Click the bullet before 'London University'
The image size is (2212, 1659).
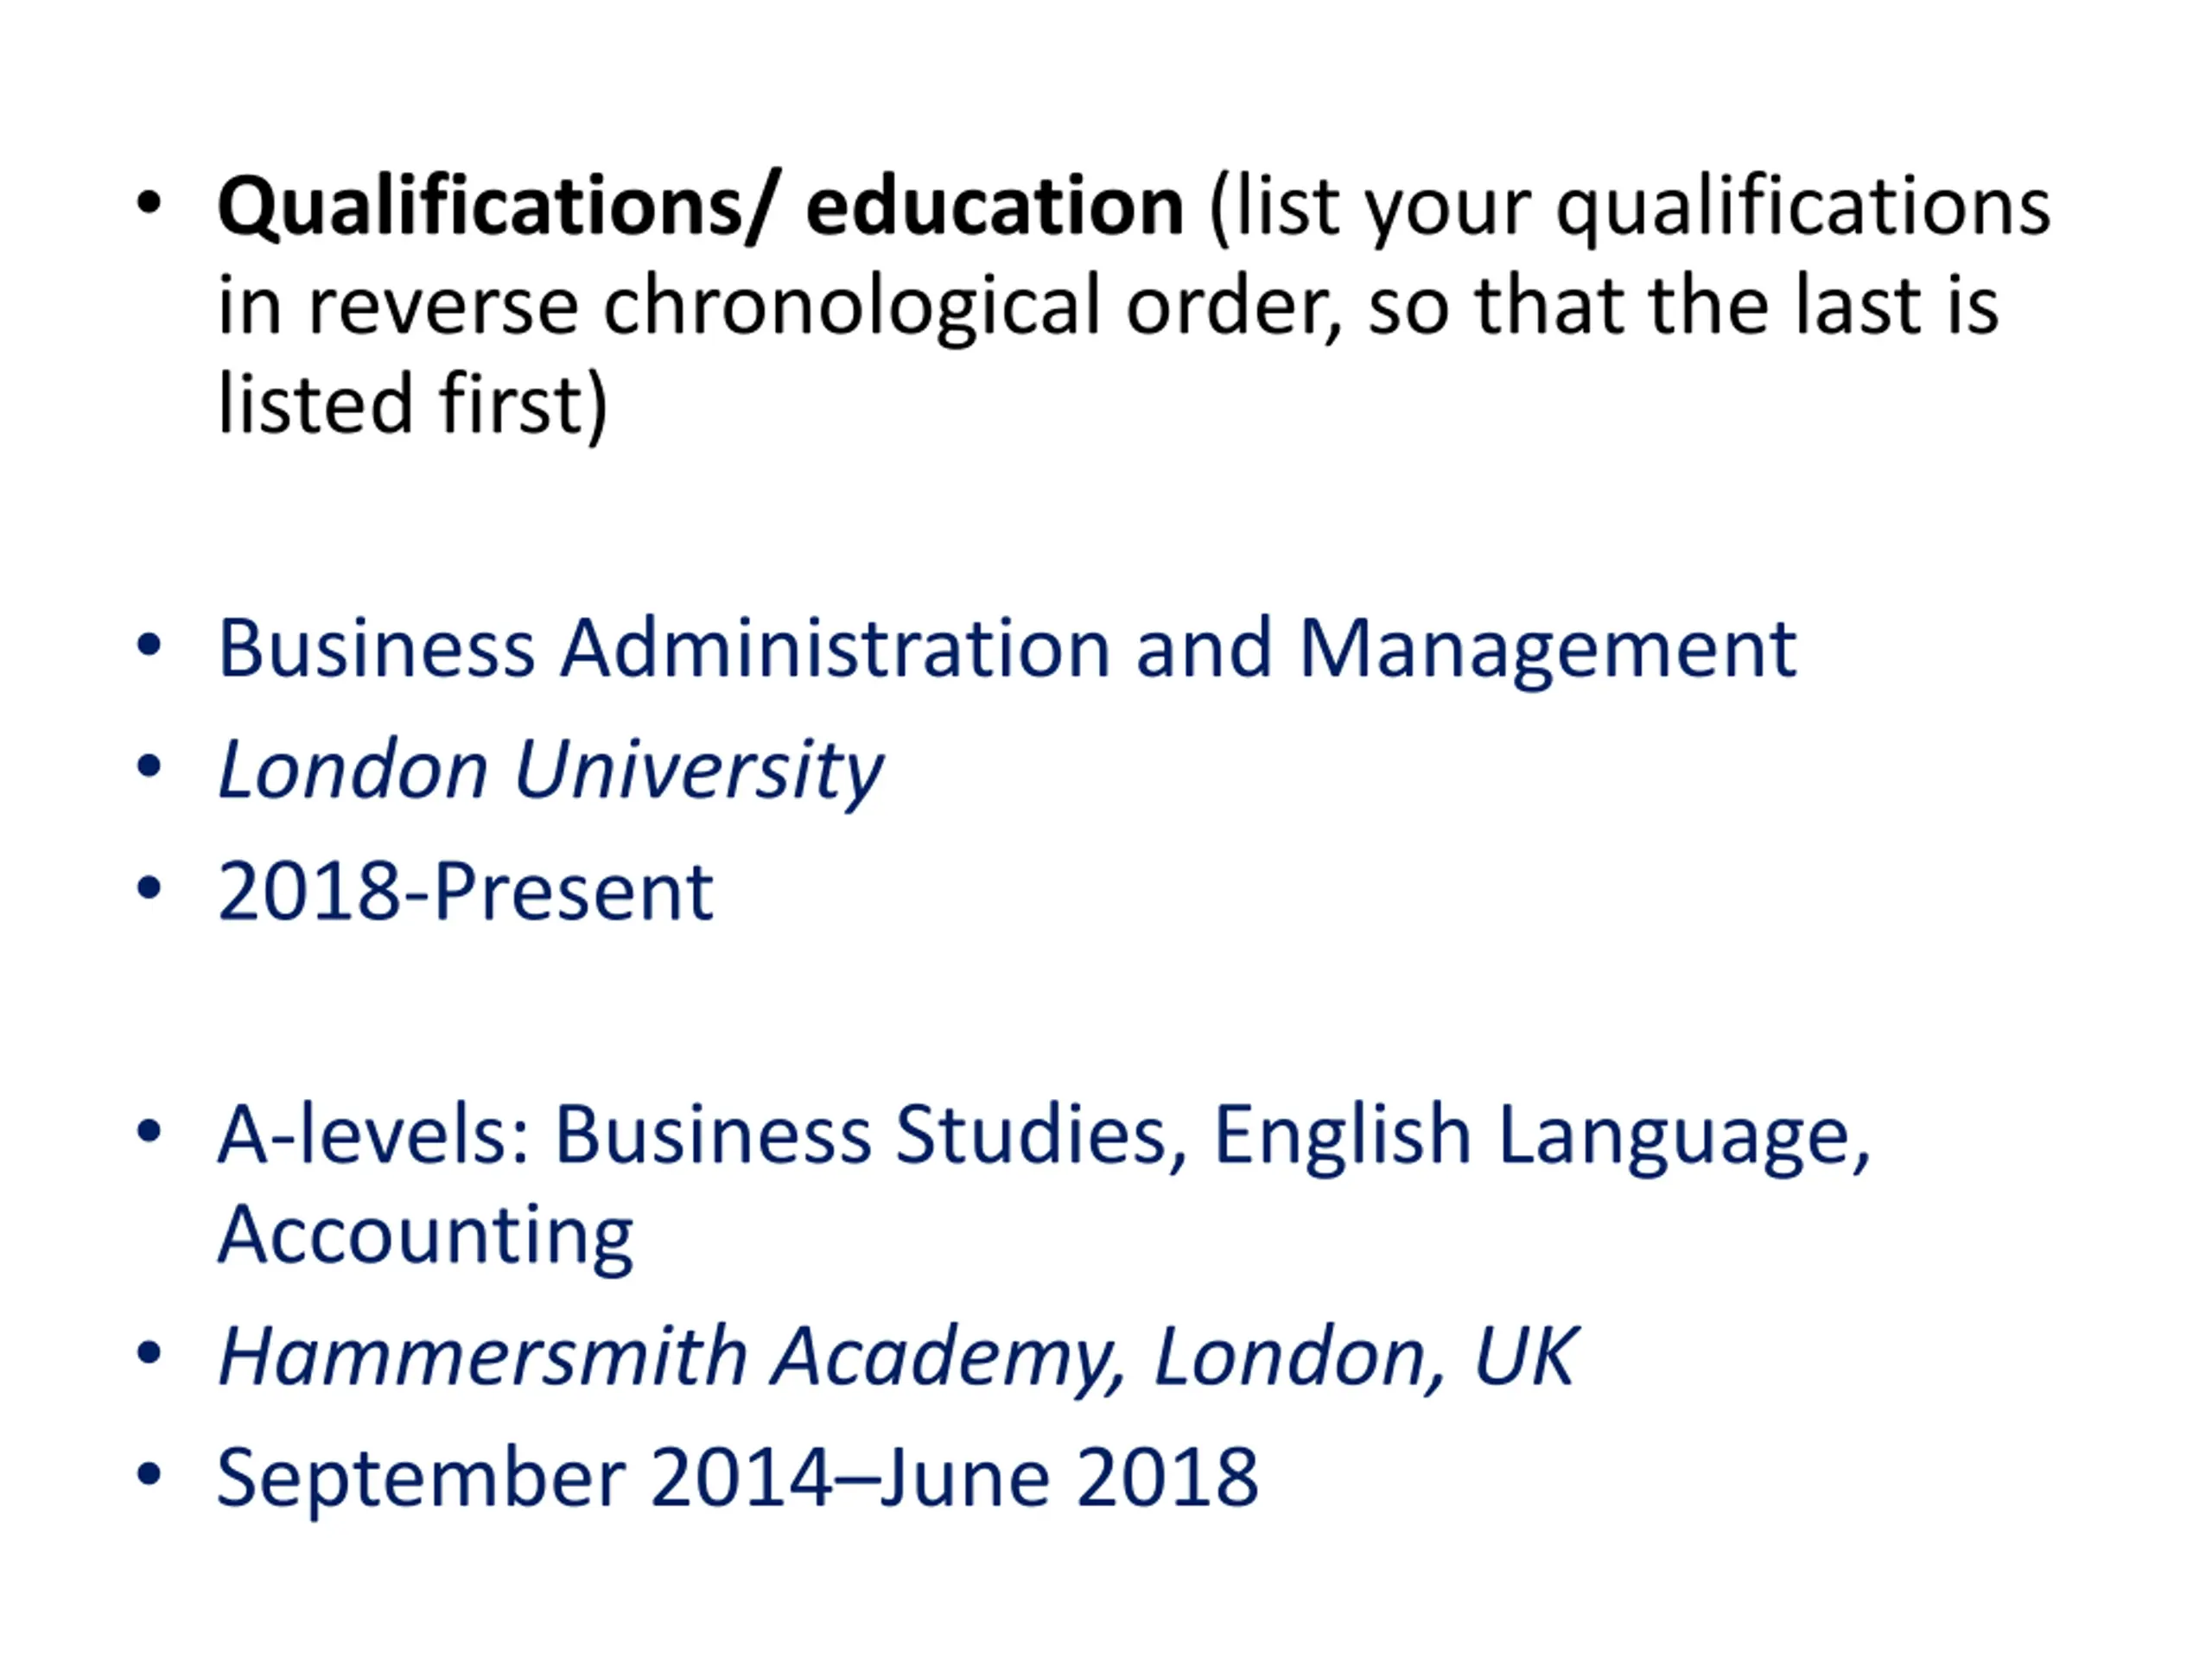tap(149, 768)
